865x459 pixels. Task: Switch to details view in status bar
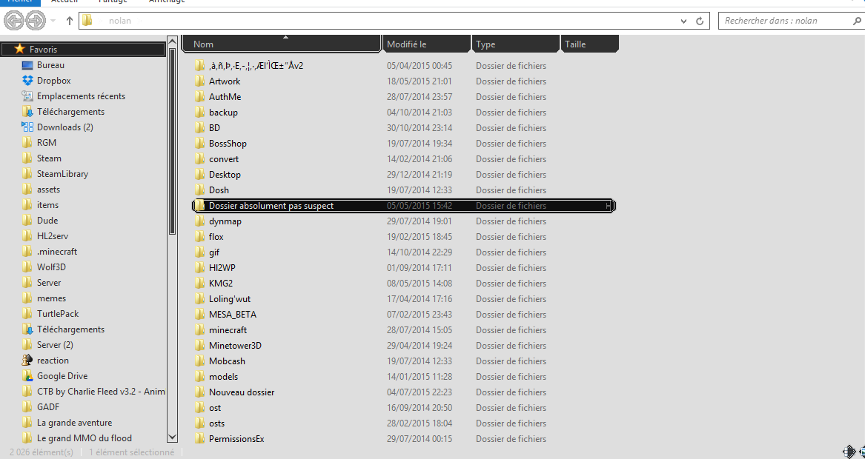848,451
